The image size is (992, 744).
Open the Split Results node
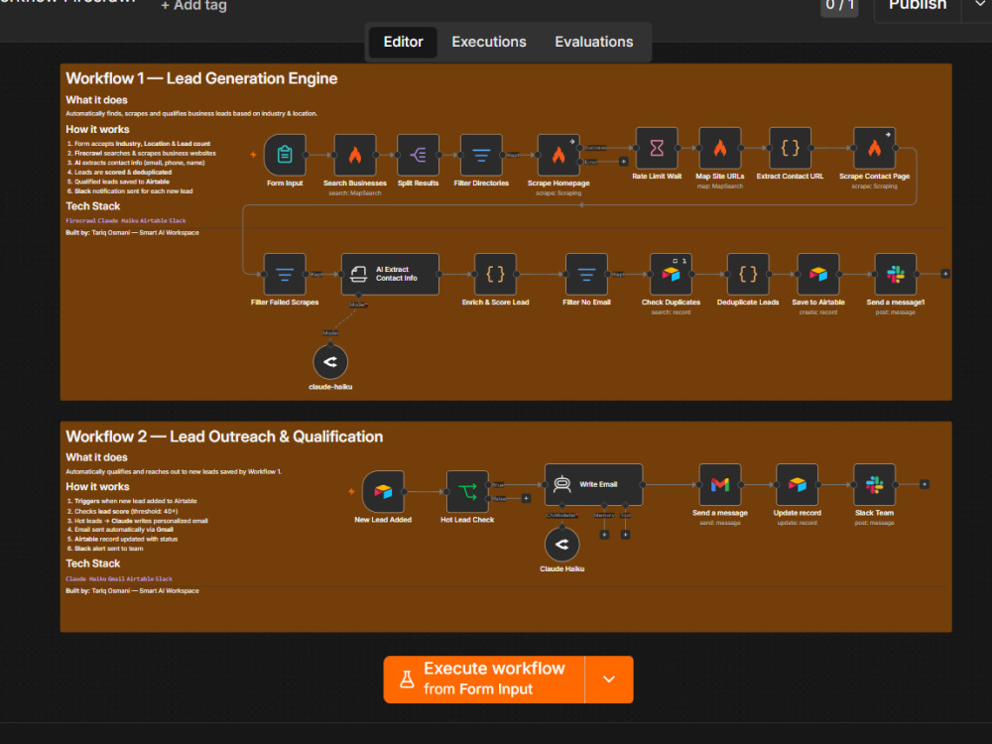click(419, 155)
